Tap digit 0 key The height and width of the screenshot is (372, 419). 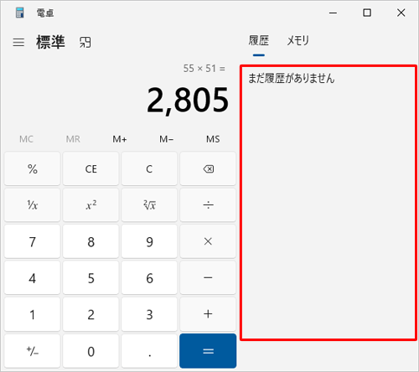91,351
